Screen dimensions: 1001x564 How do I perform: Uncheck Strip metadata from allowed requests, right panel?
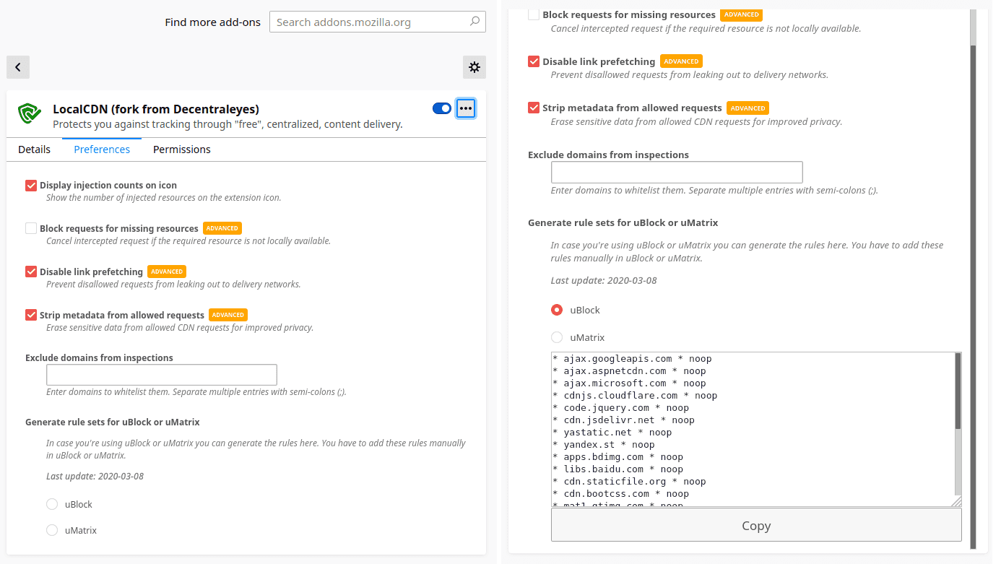click(x=534, y=108)
